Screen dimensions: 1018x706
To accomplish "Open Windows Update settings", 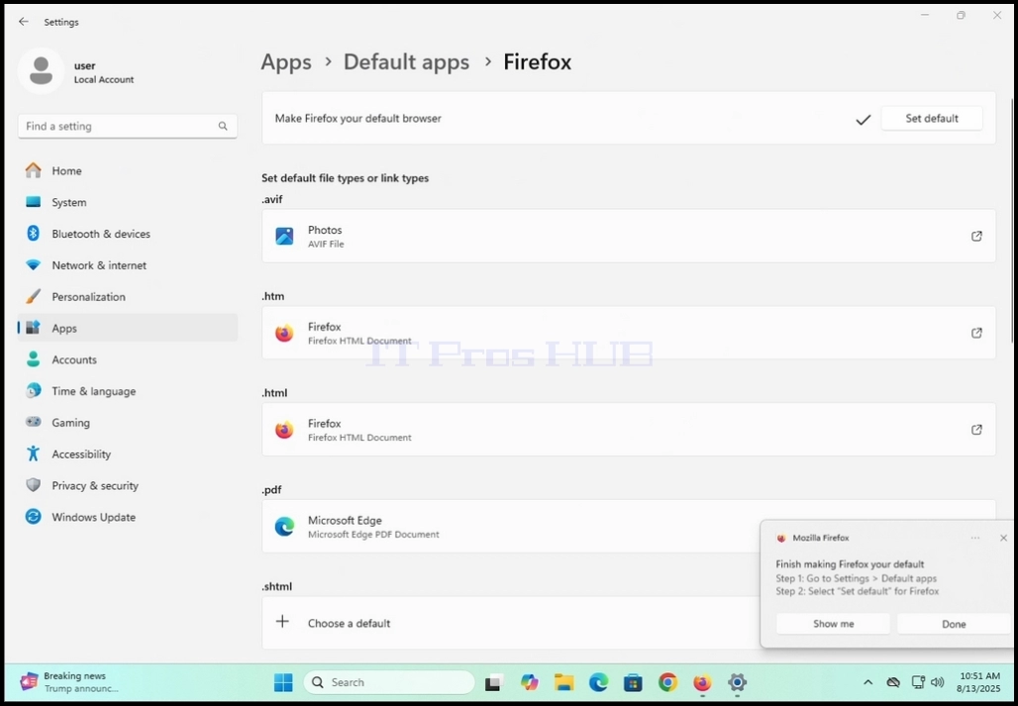I will [128, 517].
